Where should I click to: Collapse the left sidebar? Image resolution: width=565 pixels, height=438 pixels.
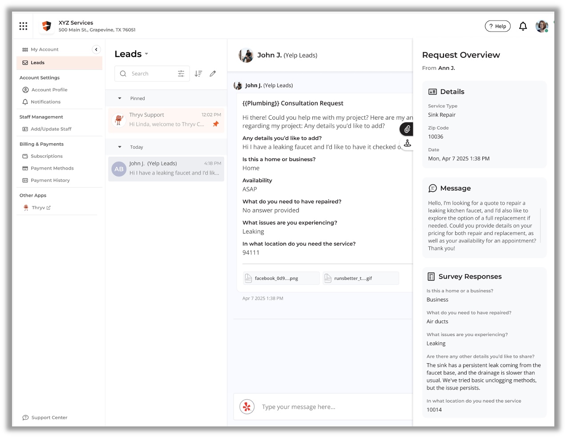tap(96, 49)
